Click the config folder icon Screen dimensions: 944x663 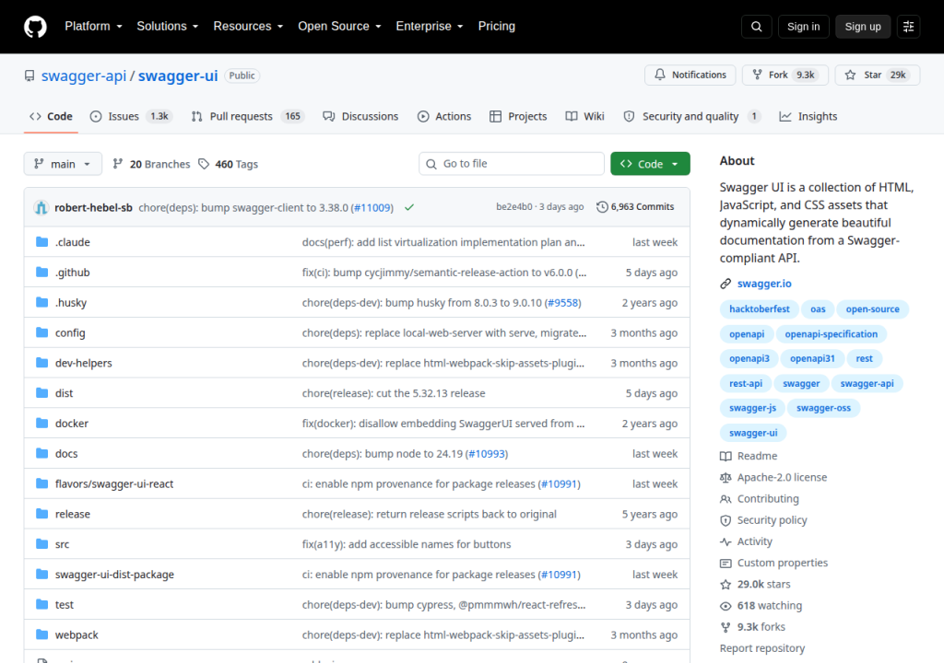click(41, 332)
